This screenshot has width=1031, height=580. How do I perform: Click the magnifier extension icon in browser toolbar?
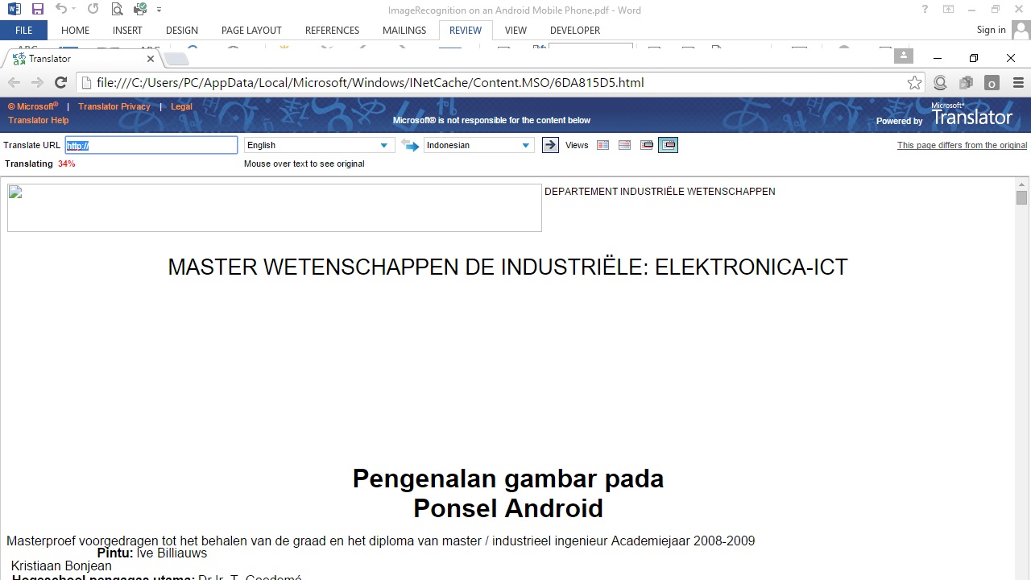[940, 82]
